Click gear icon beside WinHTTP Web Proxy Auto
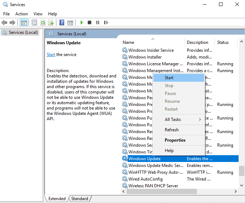245x203 pixels. click(125, 172)
